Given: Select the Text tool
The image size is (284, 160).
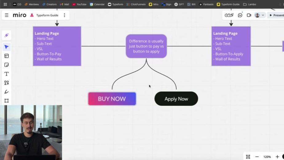Looking at the screenshot, I should (x=6, y=74).
